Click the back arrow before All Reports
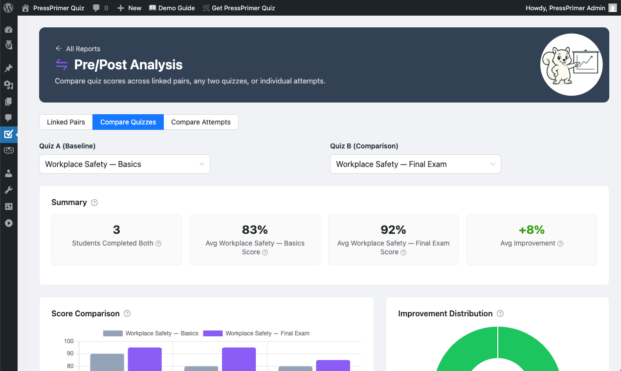621x371 pixels. (59, 49)
